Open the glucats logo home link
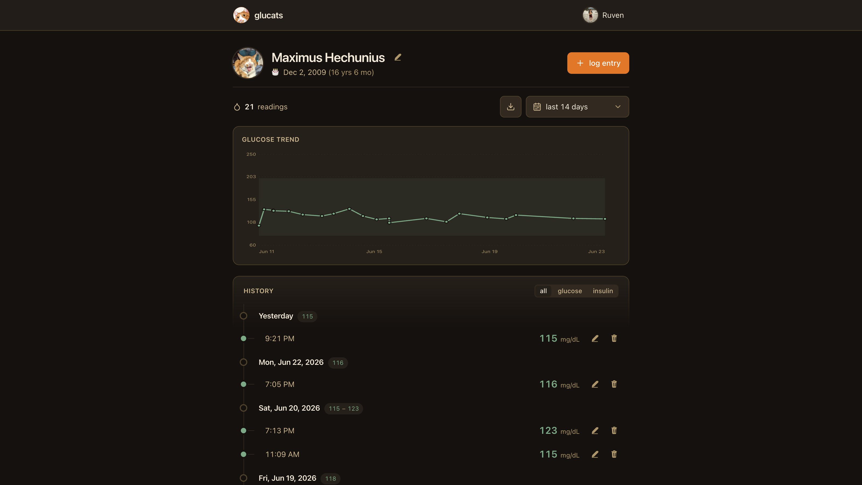Screen dimensions: 862x485 pyautogui.click(x=241, y=15)
